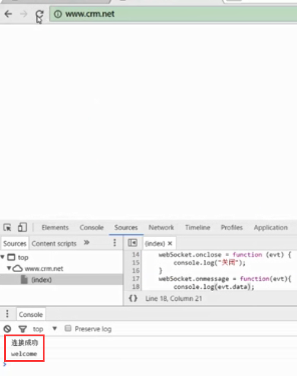Activate the inspect element picker
Screen dimensions: 297x376
point(7,227)
